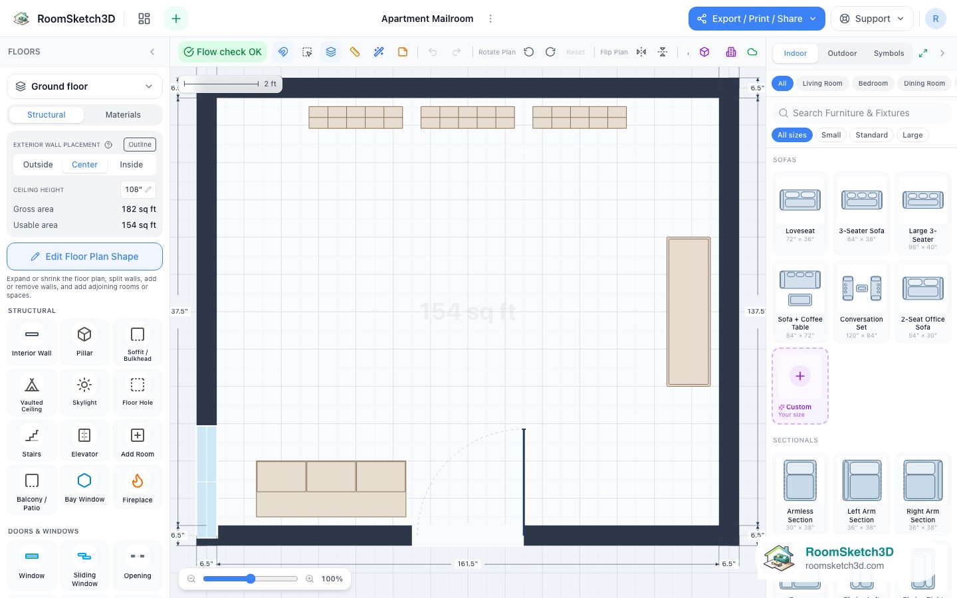Switch to 3D cube view
Screen dimensions: 957x598
click(704, 52)
